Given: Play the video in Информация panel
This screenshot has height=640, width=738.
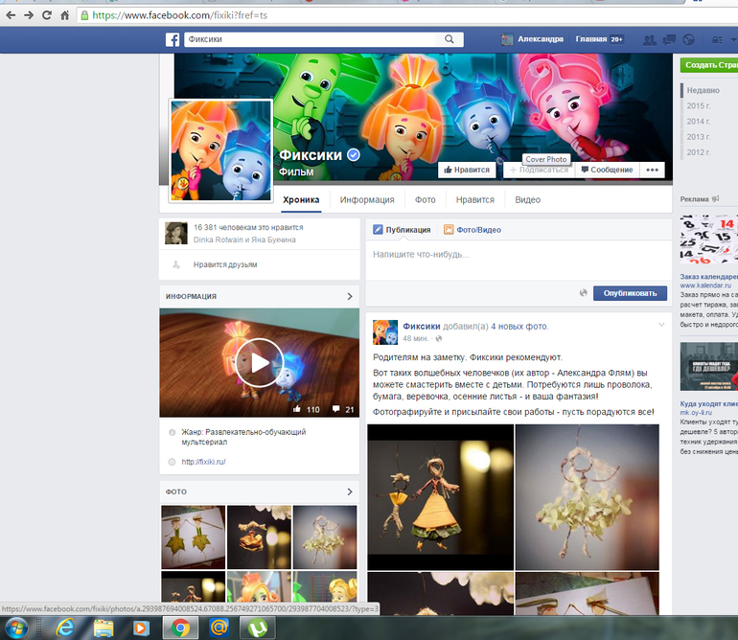Looking at the screenshot, I should [259, 363].
